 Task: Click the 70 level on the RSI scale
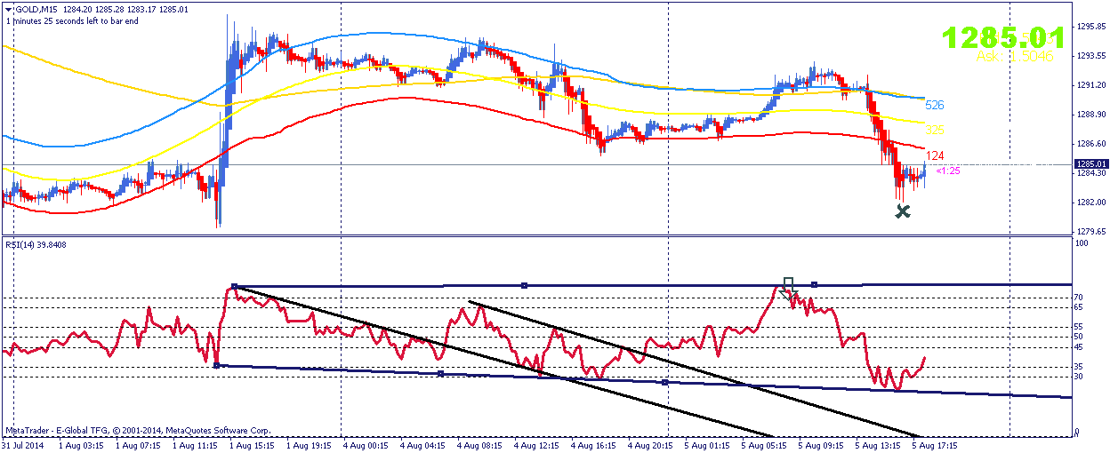(x=1079, y=298)
